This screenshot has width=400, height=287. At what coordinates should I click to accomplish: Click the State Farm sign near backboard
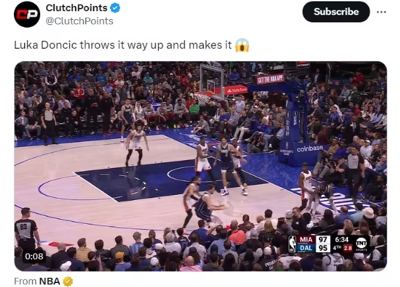coord(236,90)
